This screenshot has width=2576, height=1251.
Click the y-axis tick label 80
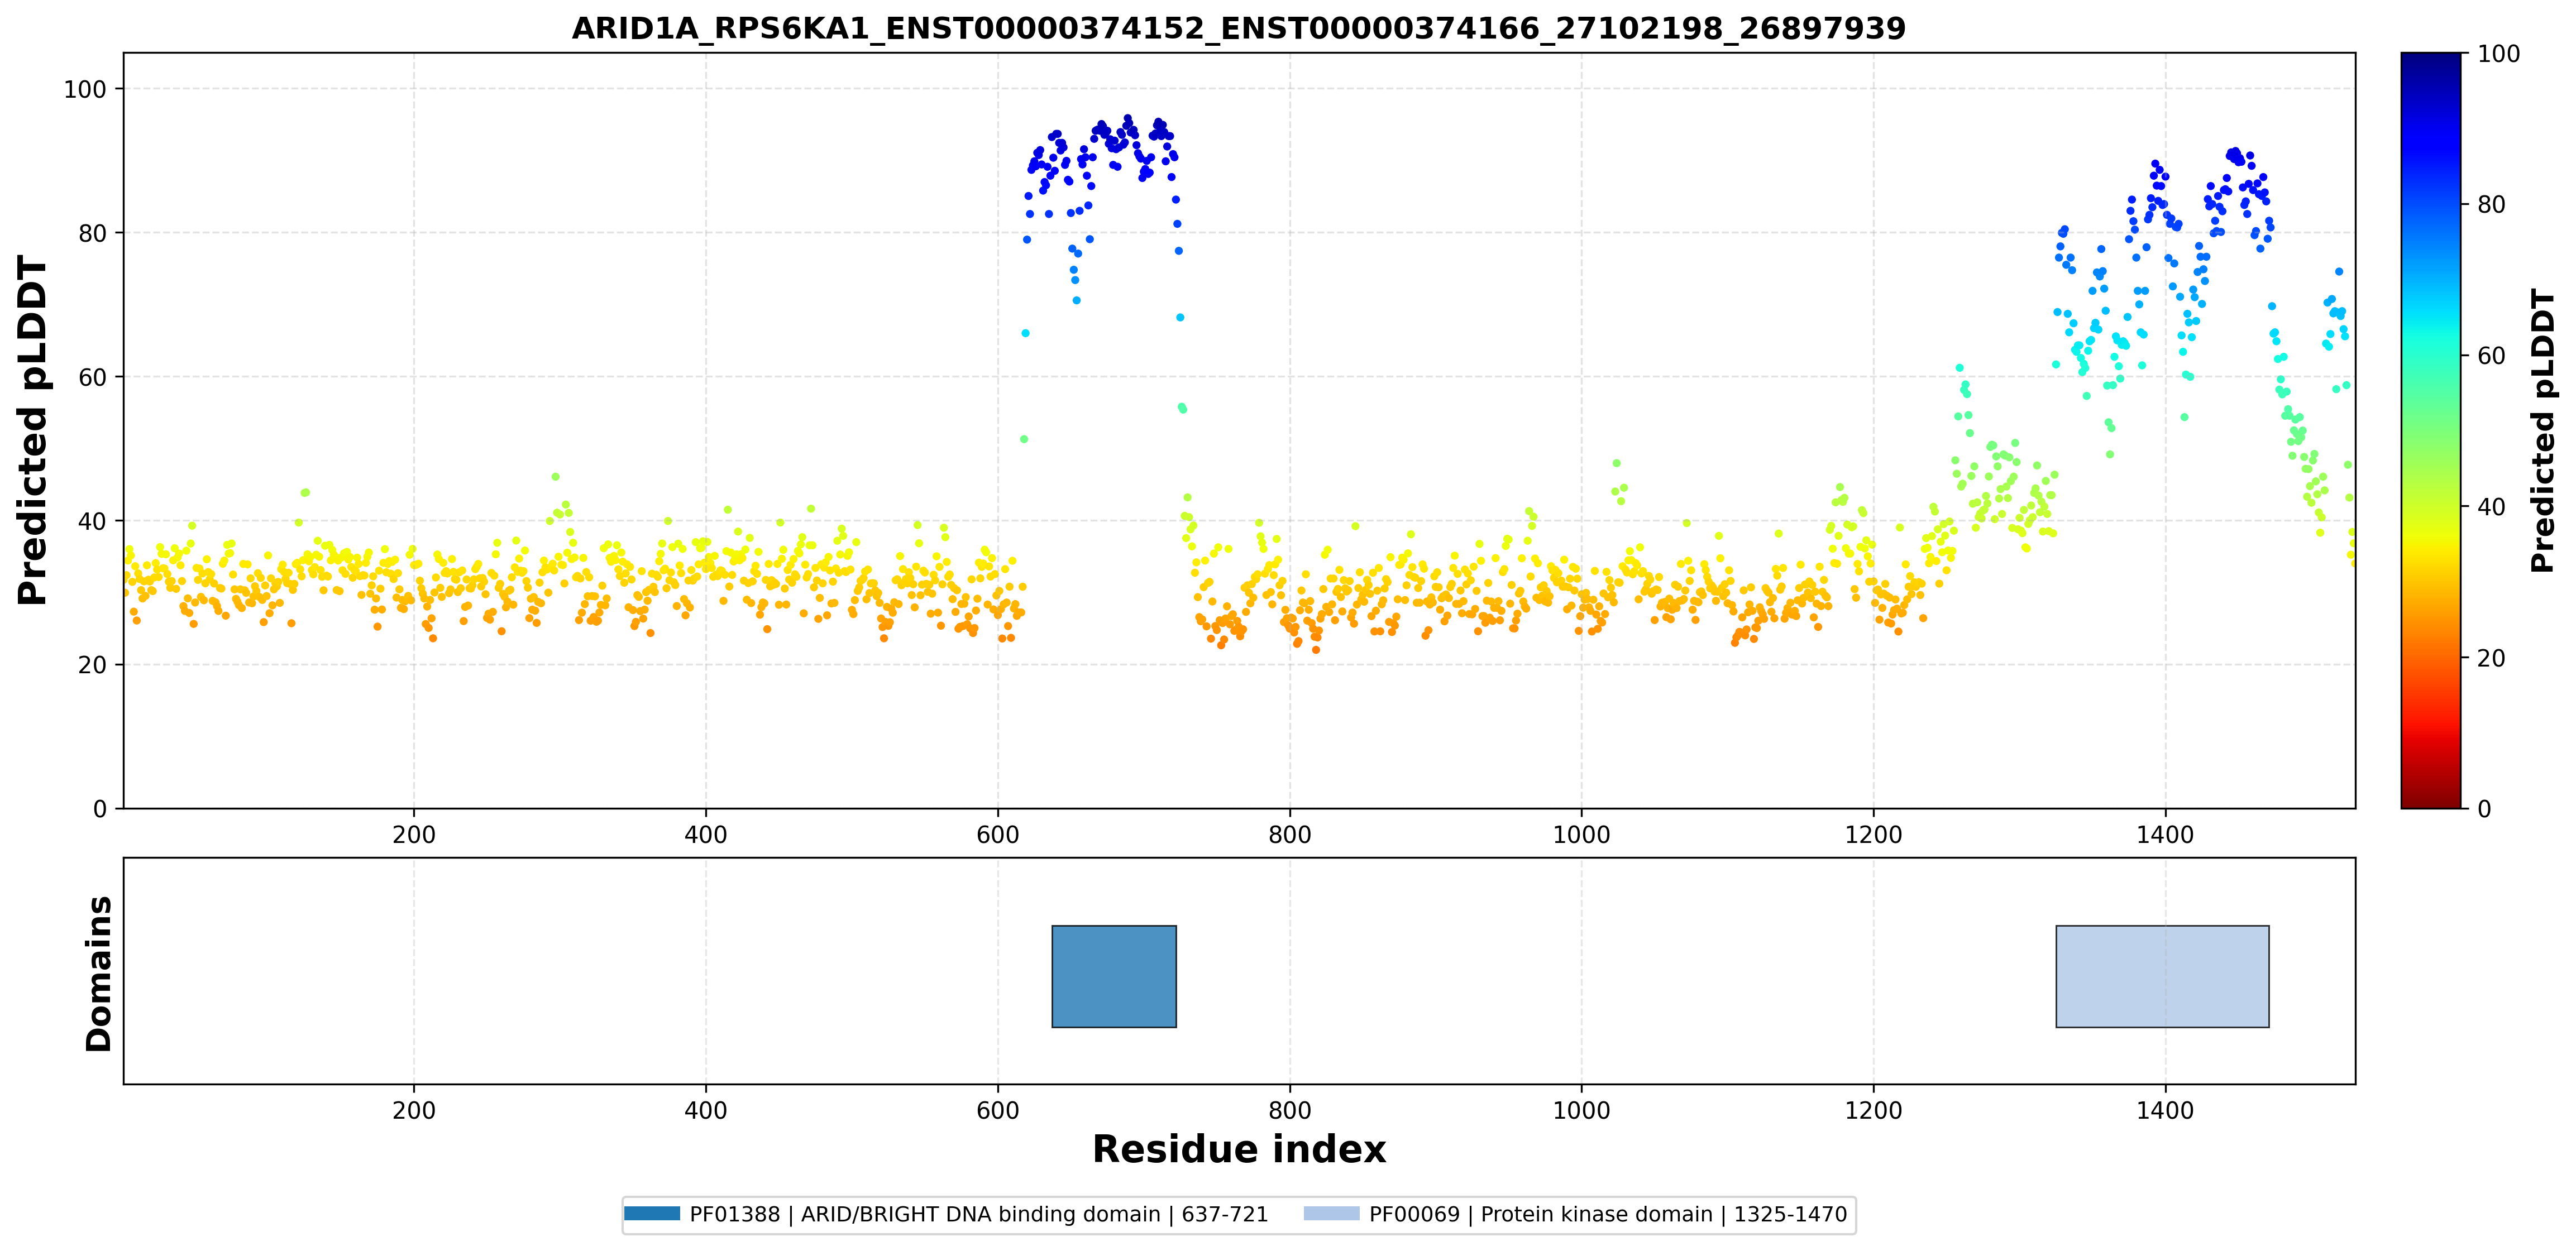92,233
